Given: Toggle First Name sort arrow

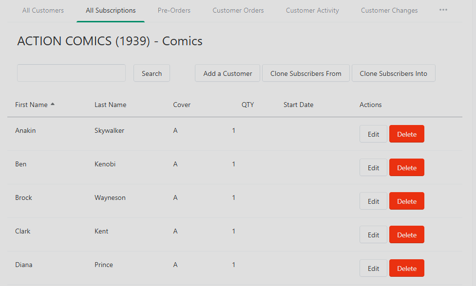Looking at the screenshot, I should (53, 104).
